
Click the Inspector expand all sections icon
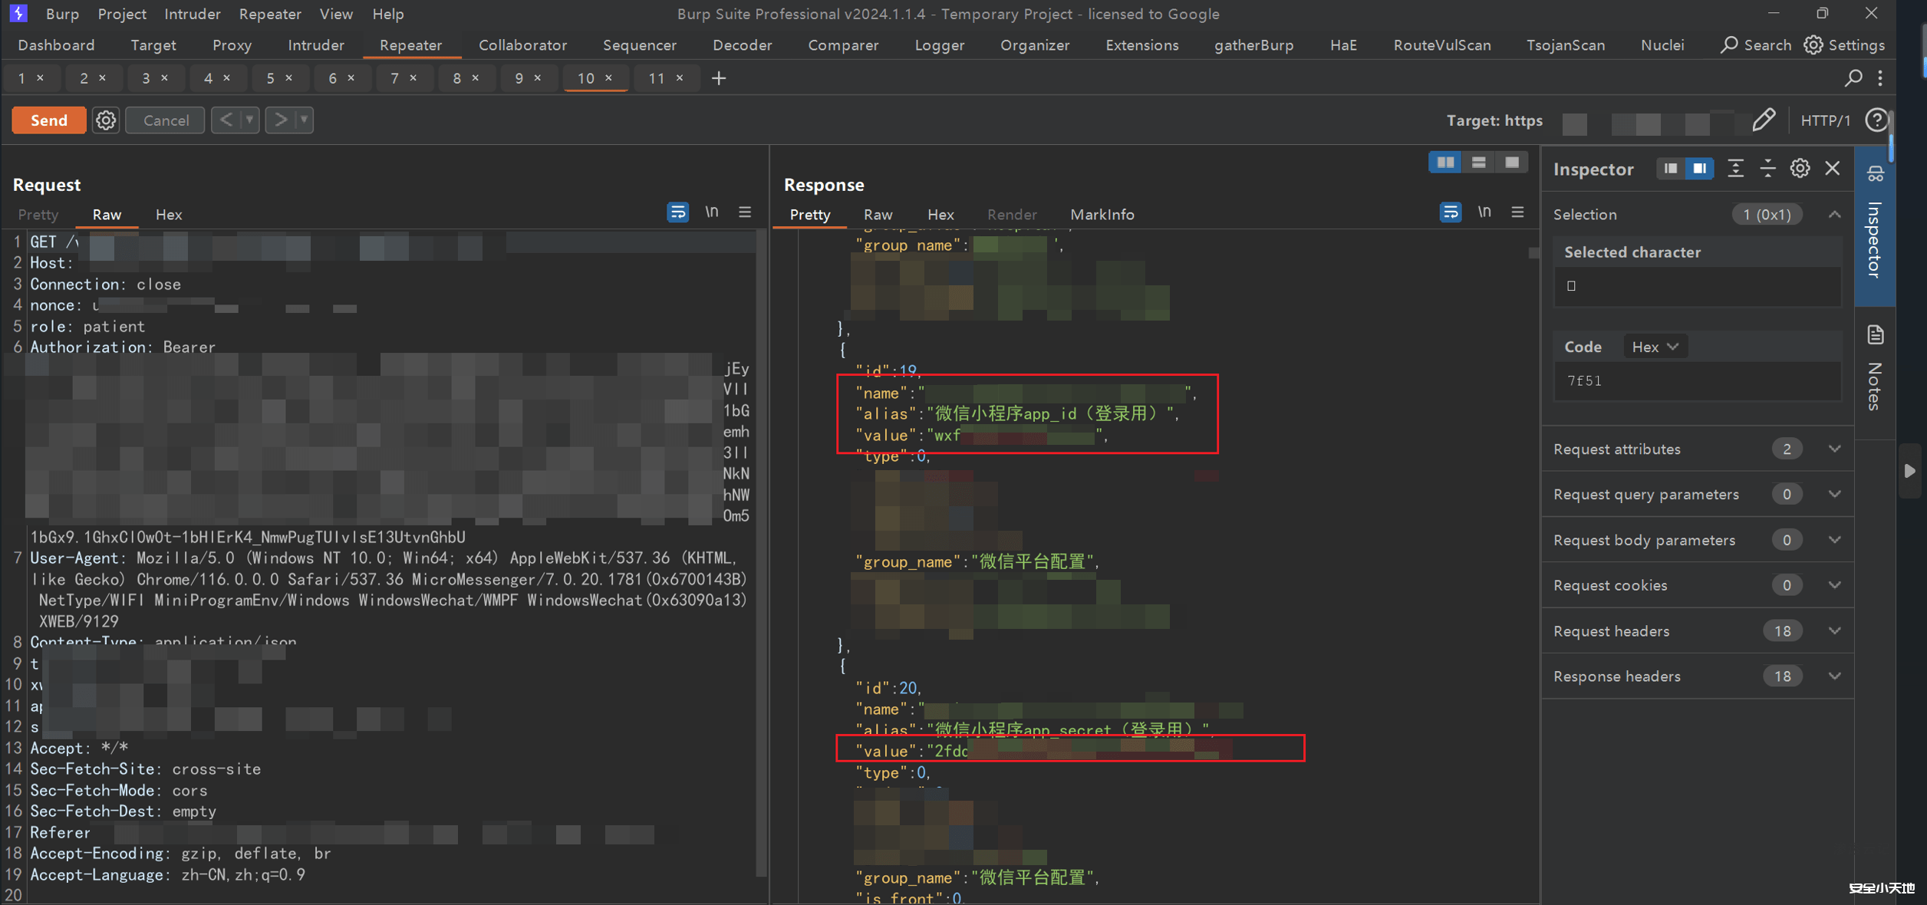[1735, 169]
